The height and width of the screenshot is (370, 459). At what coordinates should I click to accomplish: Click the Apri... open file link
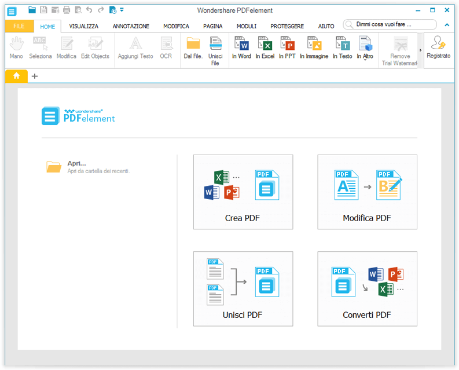88,167
